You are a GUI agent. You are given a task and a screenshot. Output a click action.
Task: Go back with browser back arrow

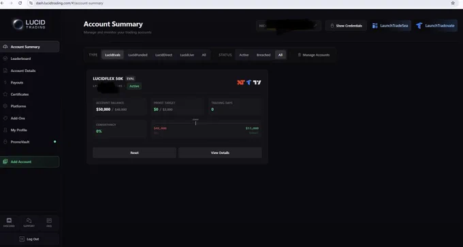pos(3,3)
